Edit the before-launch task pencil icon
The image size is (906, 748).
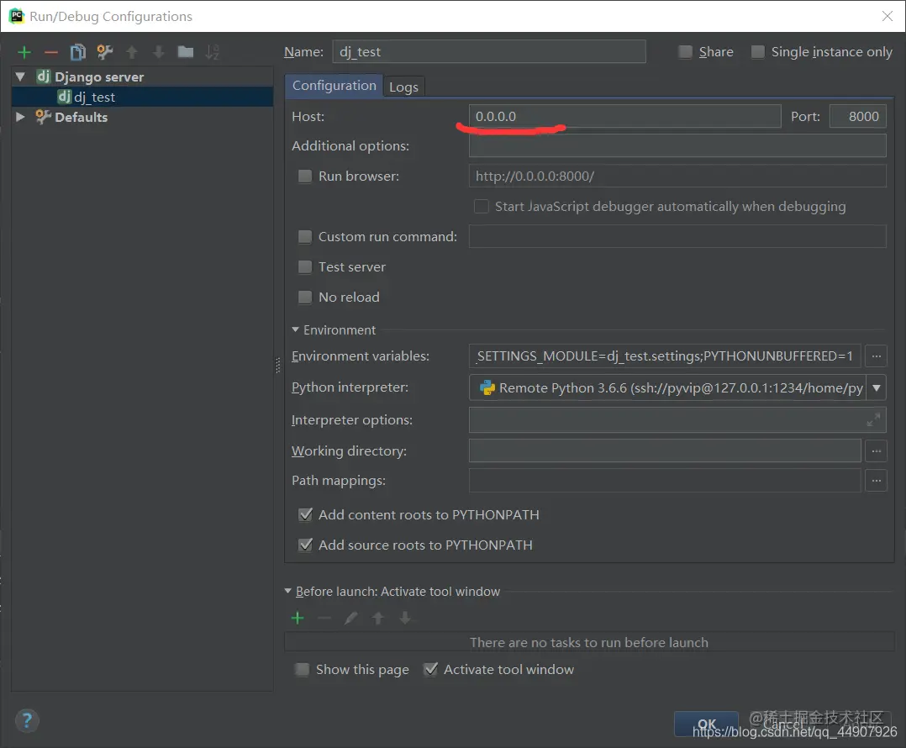350,618
